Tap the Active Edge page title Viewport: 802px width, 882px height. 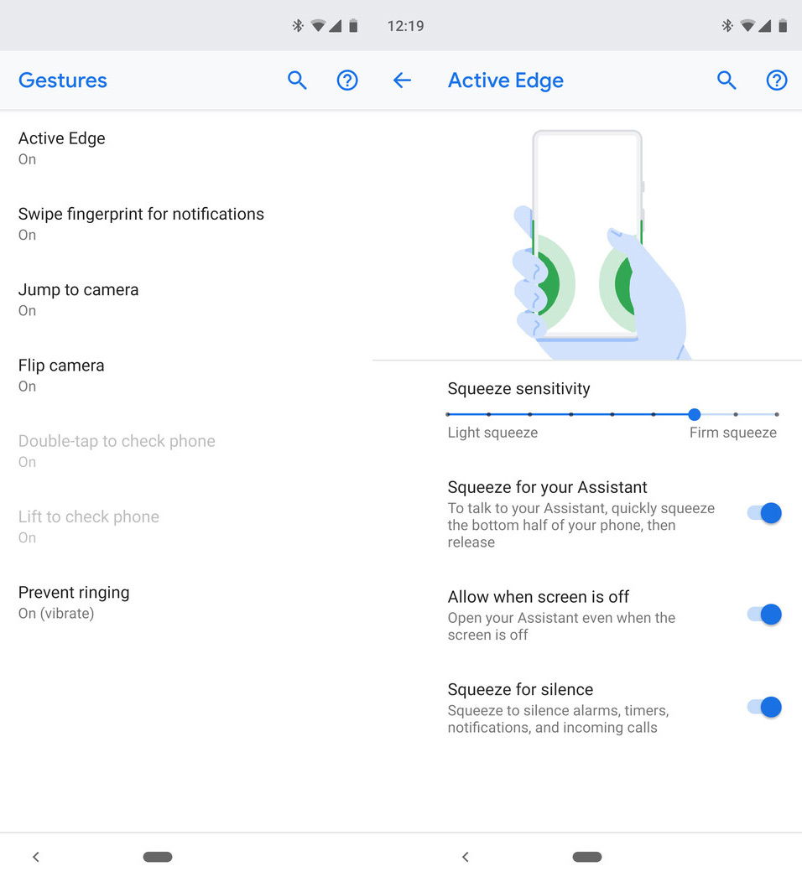pyautogui.click(x=505, y=80)
